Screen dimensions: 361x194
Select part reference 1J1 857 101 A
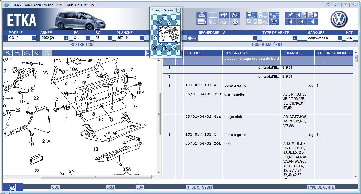click(x=201, y=85)
